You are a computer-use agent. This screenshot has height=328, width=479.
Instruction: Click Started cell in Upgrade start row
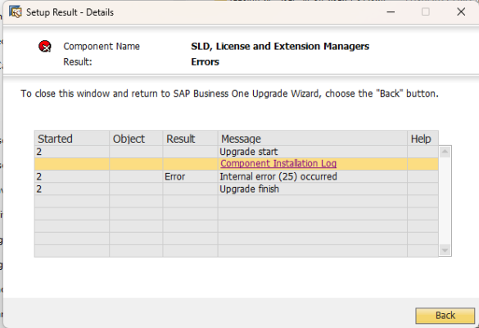tap(72, 152)
